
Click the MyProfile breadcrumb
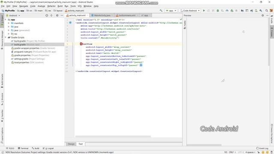click(x=8, y=11)
